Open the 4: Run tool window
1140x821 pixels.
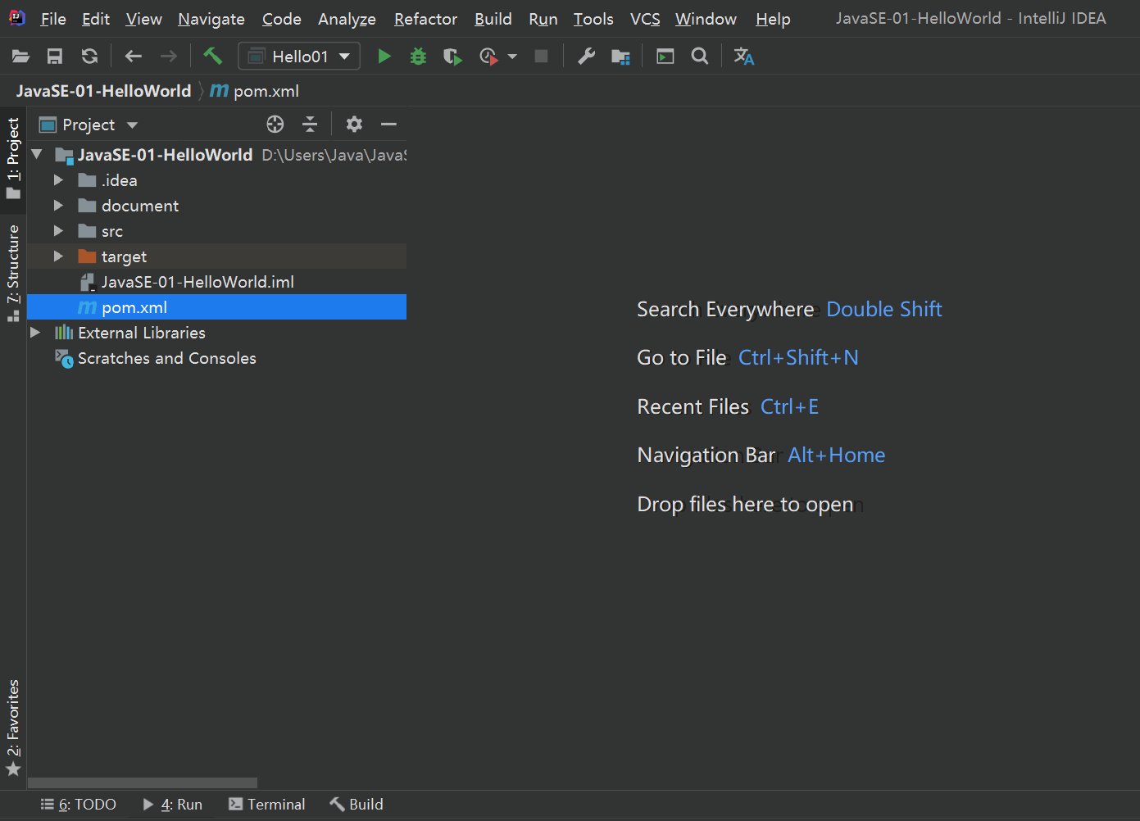pos(173,805)
